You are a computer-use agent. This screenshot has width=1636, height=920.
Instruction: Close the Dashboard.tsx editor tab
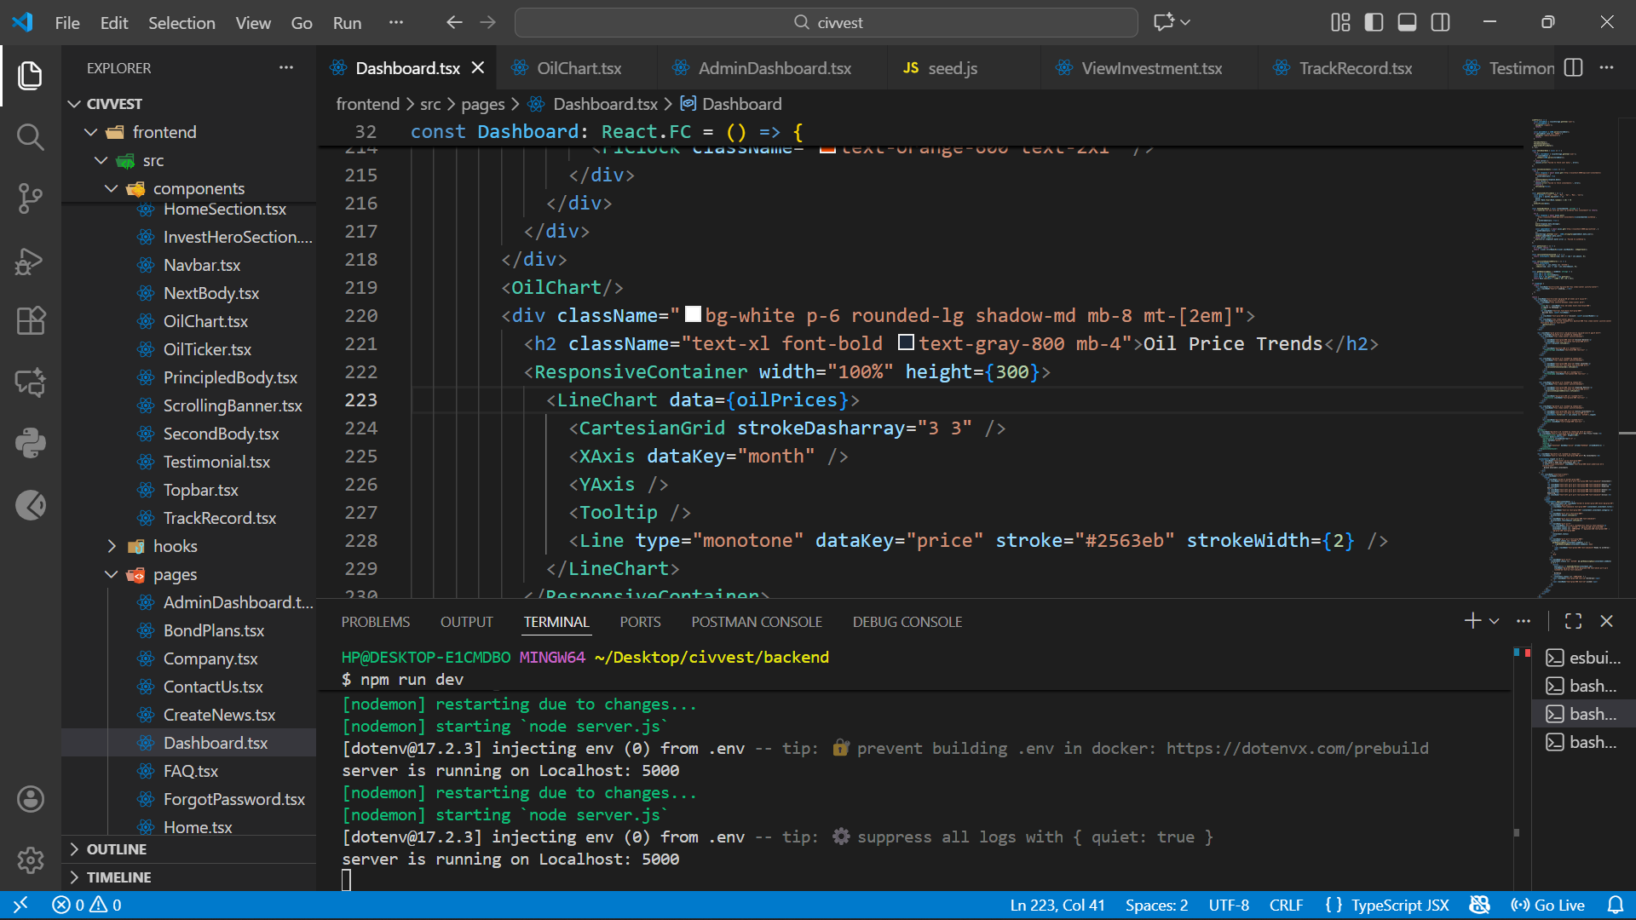(478, 68)
